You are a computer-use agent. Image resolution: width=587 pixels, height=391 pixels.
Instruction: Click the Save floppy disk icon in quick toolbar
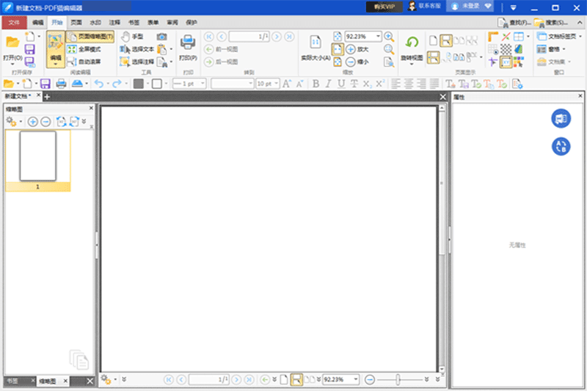pos(45,84)
